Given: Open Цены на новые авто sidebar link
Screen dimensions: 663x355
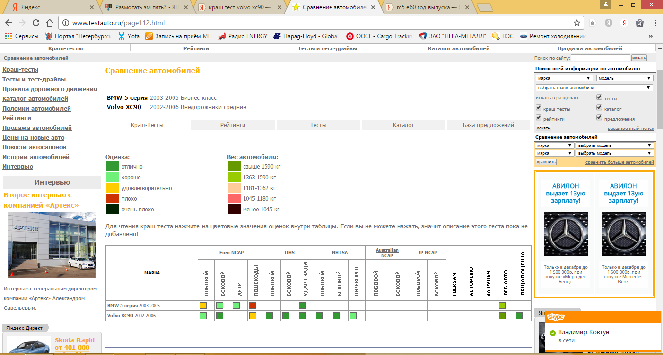Looking at the screenshot, I should (x=34, y=138).
